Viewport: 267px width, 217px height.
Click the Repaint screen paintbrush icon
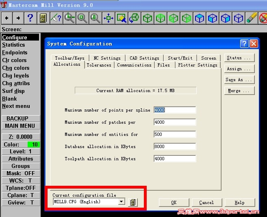(122, 18)
